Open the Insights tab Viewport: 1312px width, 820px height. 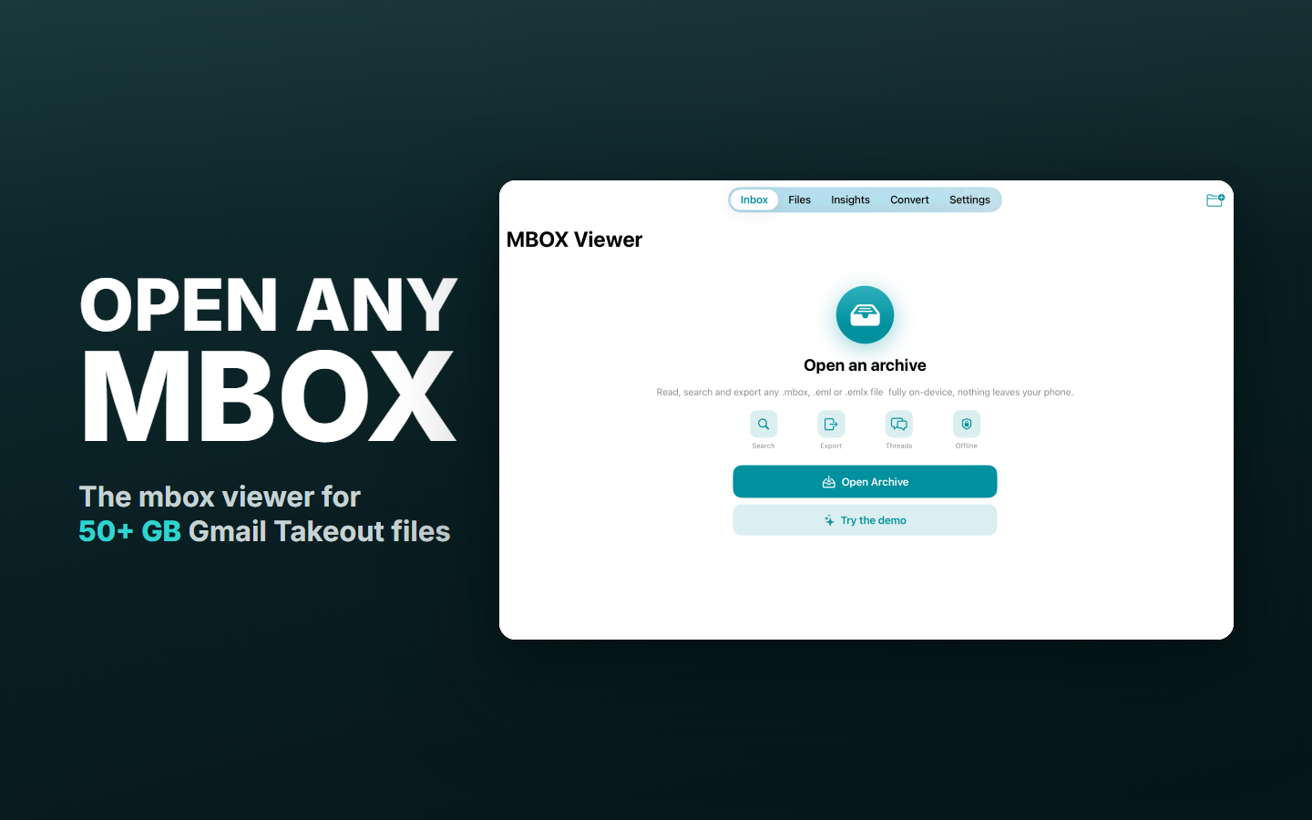click(x=850, y=200)
